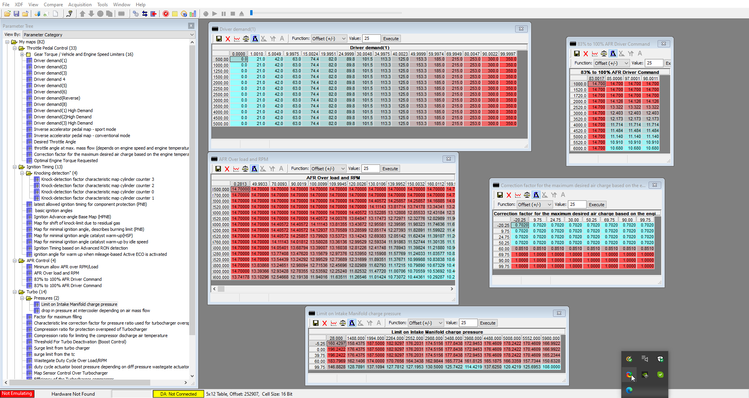Viewport: 749px width, 398px height.
Task: Open Function dropdown in Limit on Intake Manifold window
Action: 426,323
